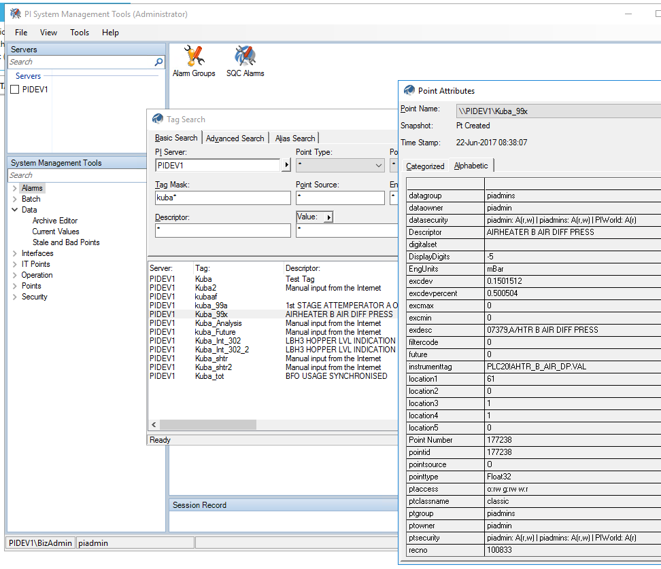The width and height of the screenshot is (661, 569).
Task: Expand the Security tree node
Action: click(15, 297)
